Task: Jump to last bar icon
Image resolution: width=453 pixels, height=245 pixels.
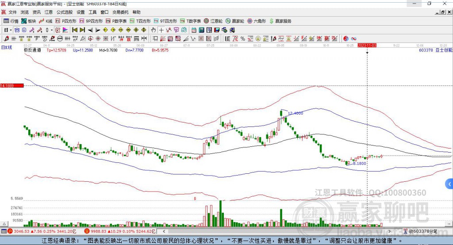Action: click(82, 30)
